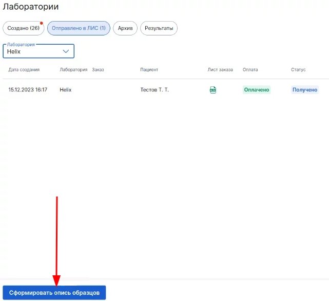The height and width of the screenshot is (301, 329).
Task: Click the Лаборатории page heading
Action: pos(31,7)
